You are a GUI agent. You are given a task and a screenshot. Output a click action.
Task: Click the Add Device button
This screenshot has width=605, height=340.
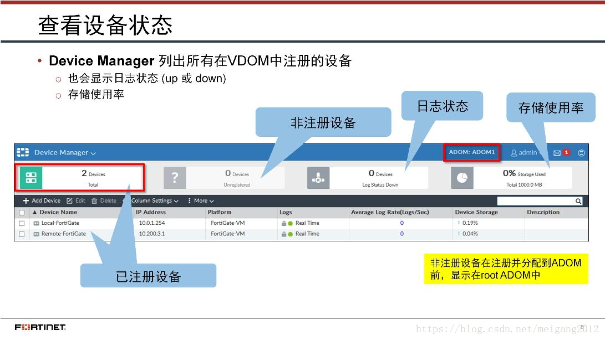pos(42,200)
